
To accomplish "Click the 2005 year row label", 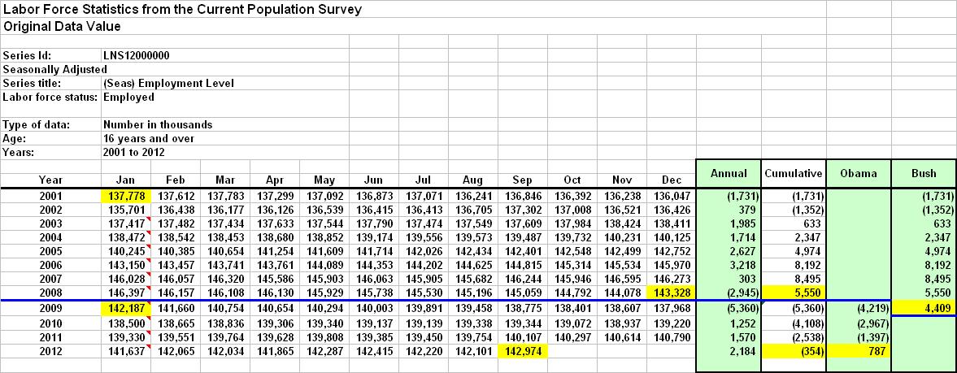I will [x=50, y=250].
